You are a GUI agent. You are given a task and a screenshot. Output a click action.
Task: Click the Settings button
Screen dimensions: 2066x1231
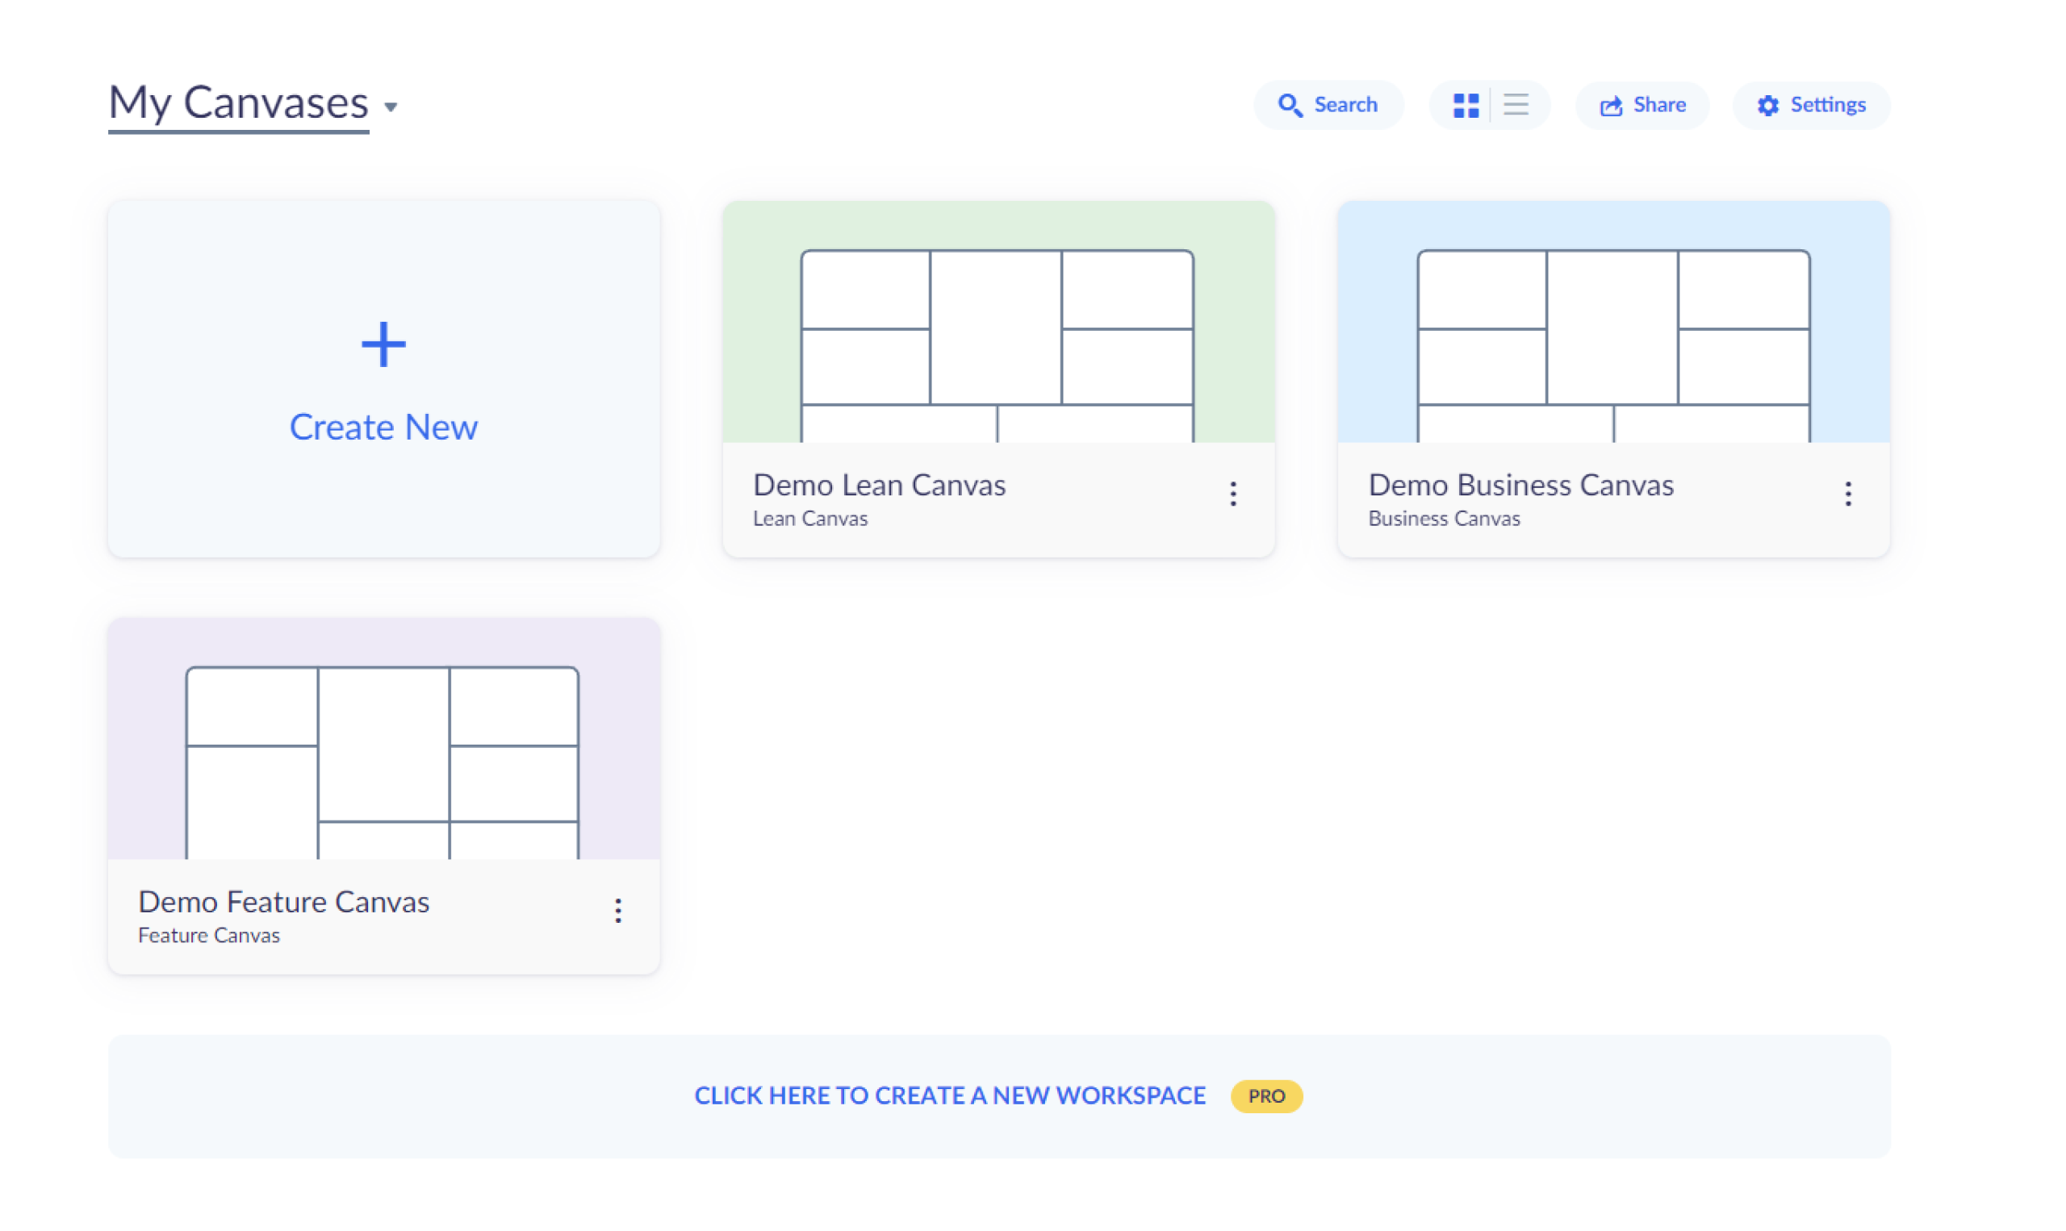[1811, 105]
